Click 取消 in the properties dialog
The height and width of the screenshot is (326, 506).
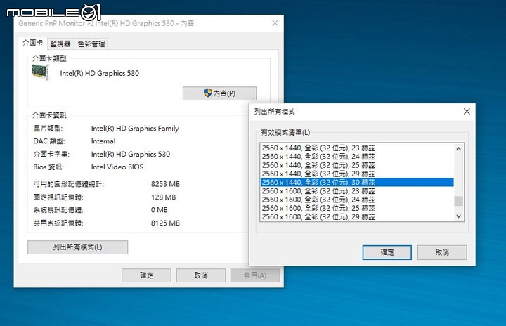tap(201, 275)
